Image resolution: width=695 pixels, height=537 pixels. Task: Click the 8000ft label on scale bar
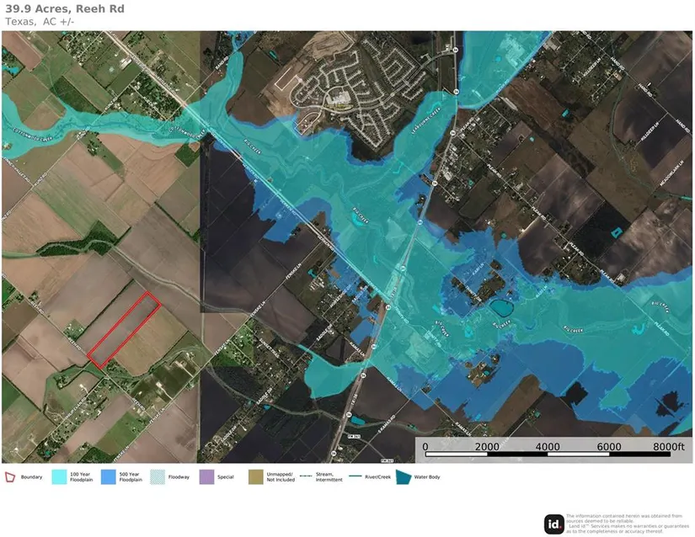(668, 446)
